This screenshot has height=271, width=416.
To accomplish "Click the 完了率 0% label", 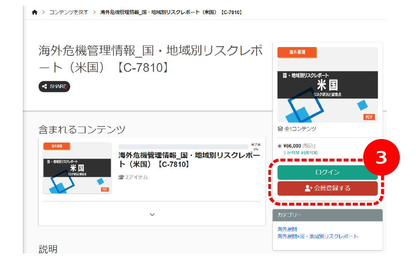I will [x=256, y=147].
